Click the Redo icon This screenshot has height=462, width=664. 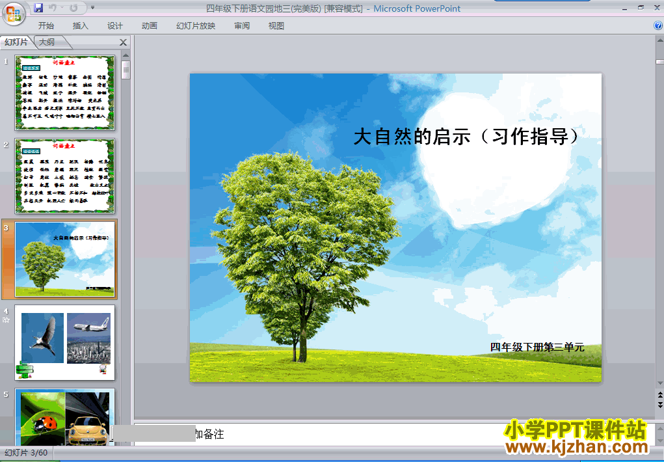coord(73,8)
